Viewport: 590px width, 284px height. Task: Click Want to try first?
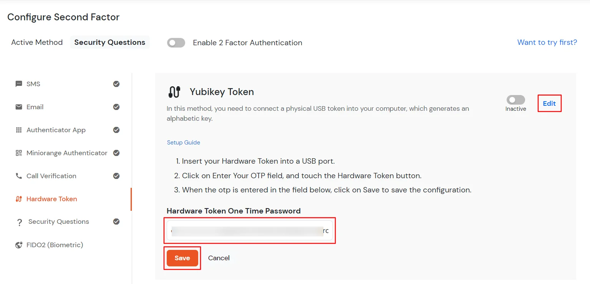point(547,42)
